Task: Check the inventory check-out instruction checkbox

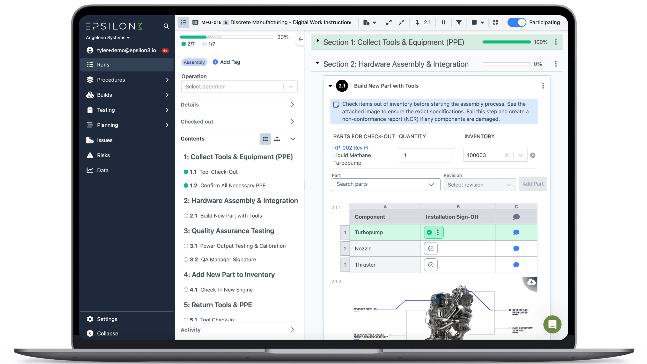Action: click(x=336, y=105)
